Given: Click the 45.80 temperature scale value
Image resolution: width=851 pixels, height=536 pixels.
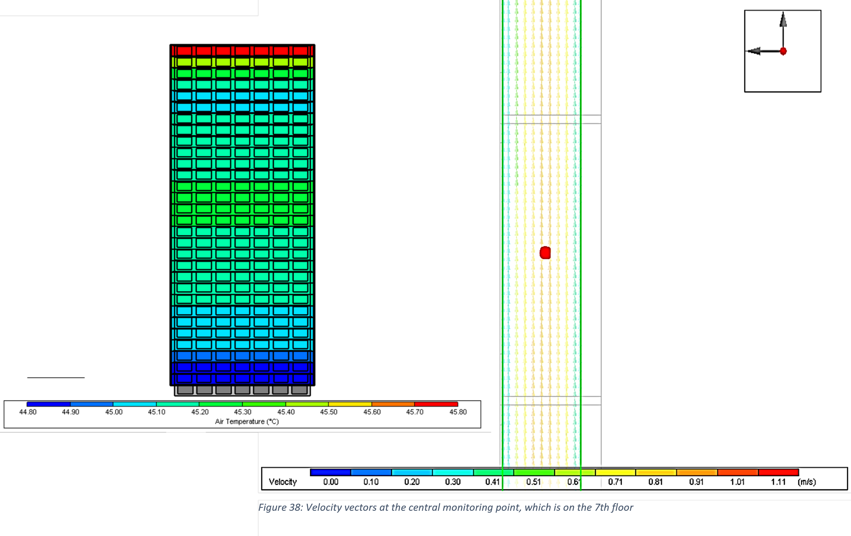Looking at the screenshot, I should 458,412.
